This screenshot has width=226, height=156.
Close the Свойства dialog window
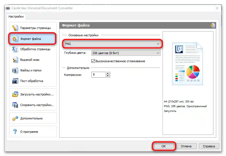217,8
